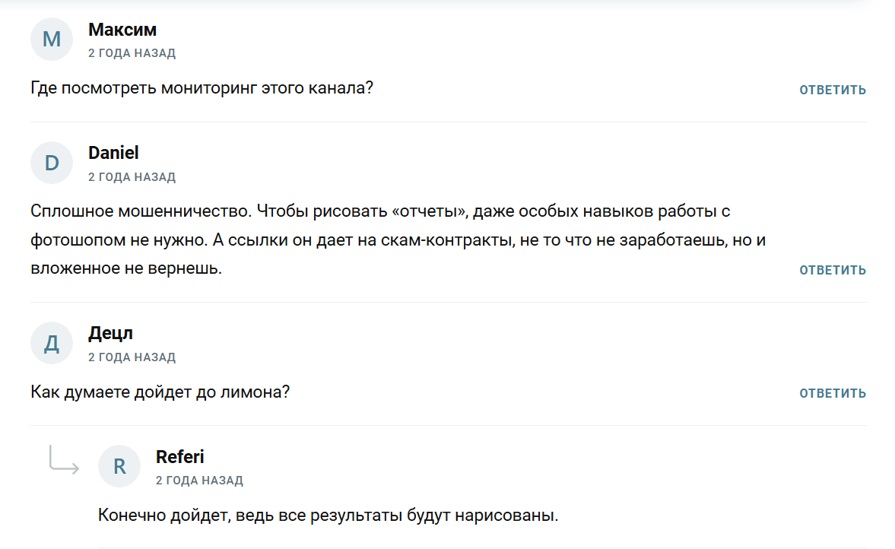The width and height of the screenshot is (895, 549).
Task: Click the timestamp under Referi's name
Action: [199, 481]
